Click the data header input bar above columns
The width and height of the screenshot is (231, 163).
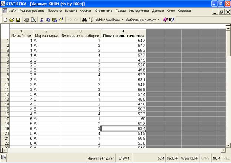pos(118,27)
